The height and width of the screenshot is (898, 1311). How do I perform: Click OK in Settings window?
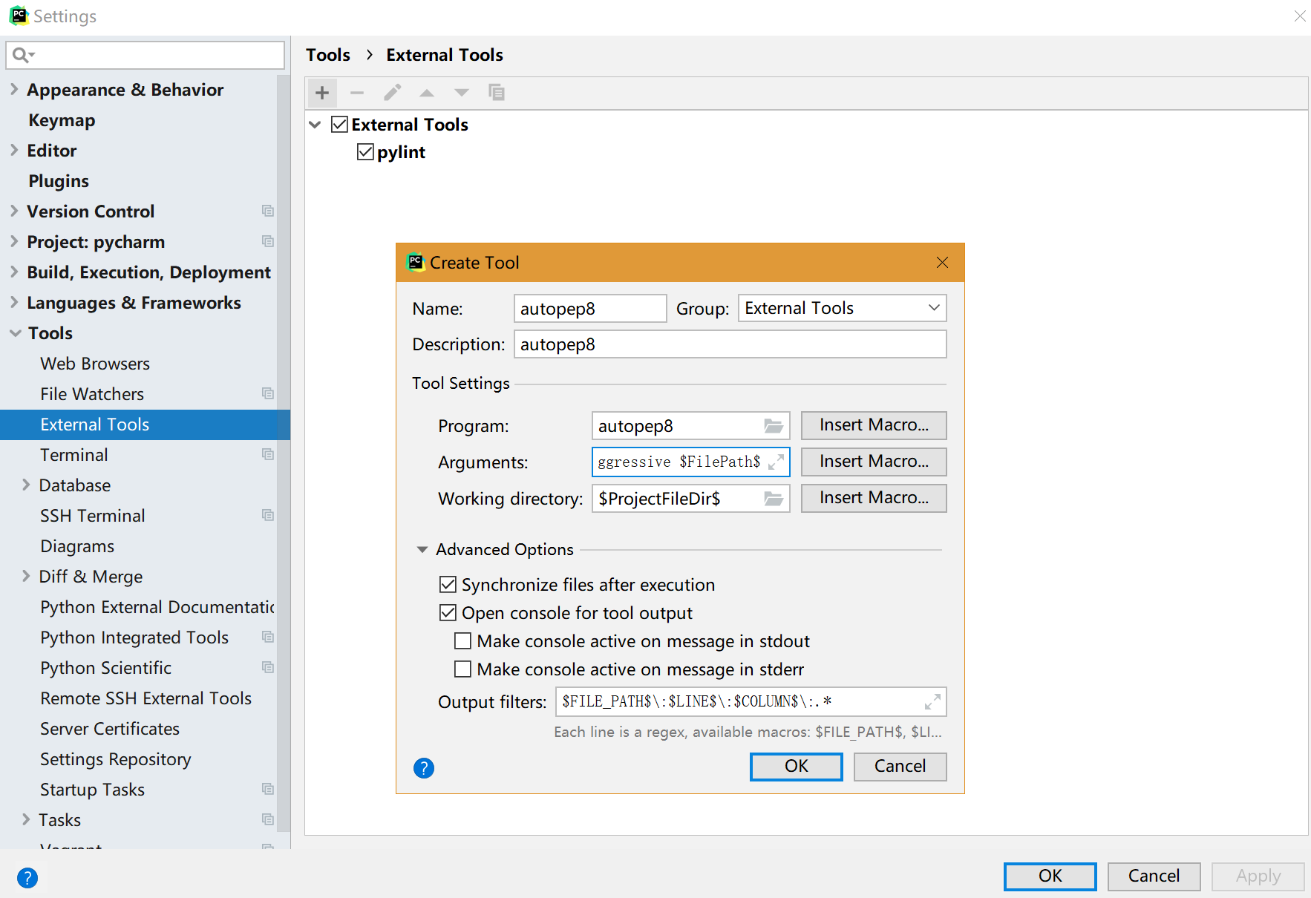(x=1050, y=876)
